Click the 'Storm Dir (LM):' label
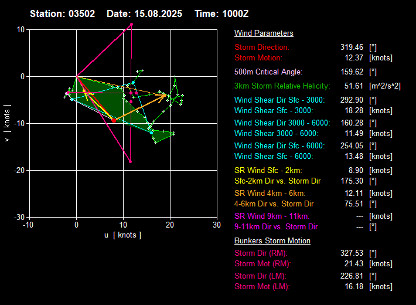416x305 pixels. point(261,276)
